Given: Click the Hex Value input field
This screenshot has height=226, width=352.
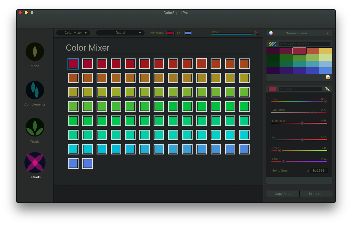Looking at the screenshot, I should pos(319,170).
